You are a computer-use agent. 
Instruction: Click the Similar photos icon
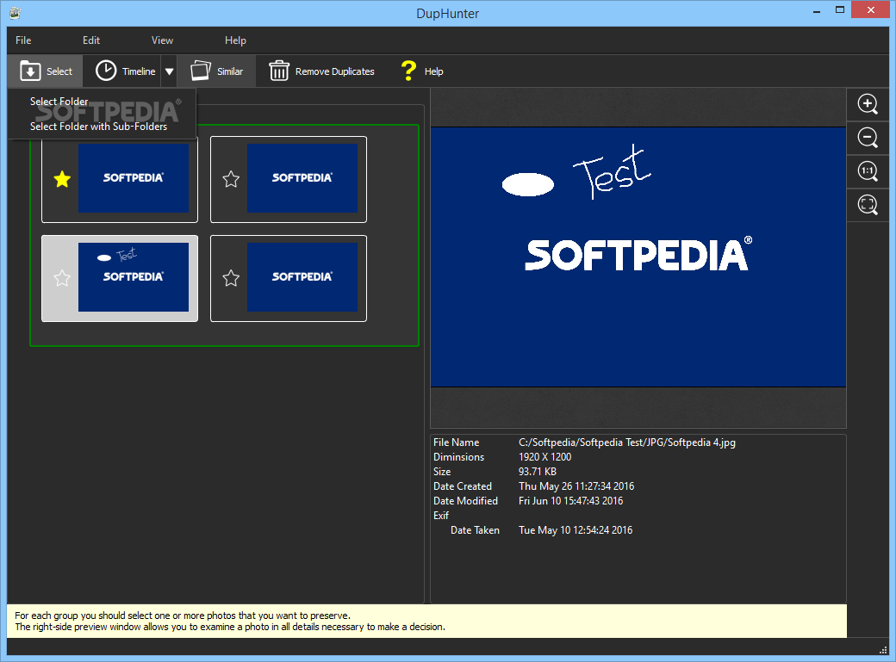pos(201,71)
